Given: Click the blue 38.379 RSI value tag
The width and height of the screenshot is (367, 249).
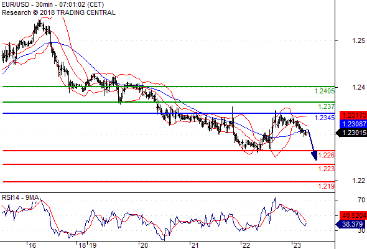Looking at the screenshot, I should 351,224.
